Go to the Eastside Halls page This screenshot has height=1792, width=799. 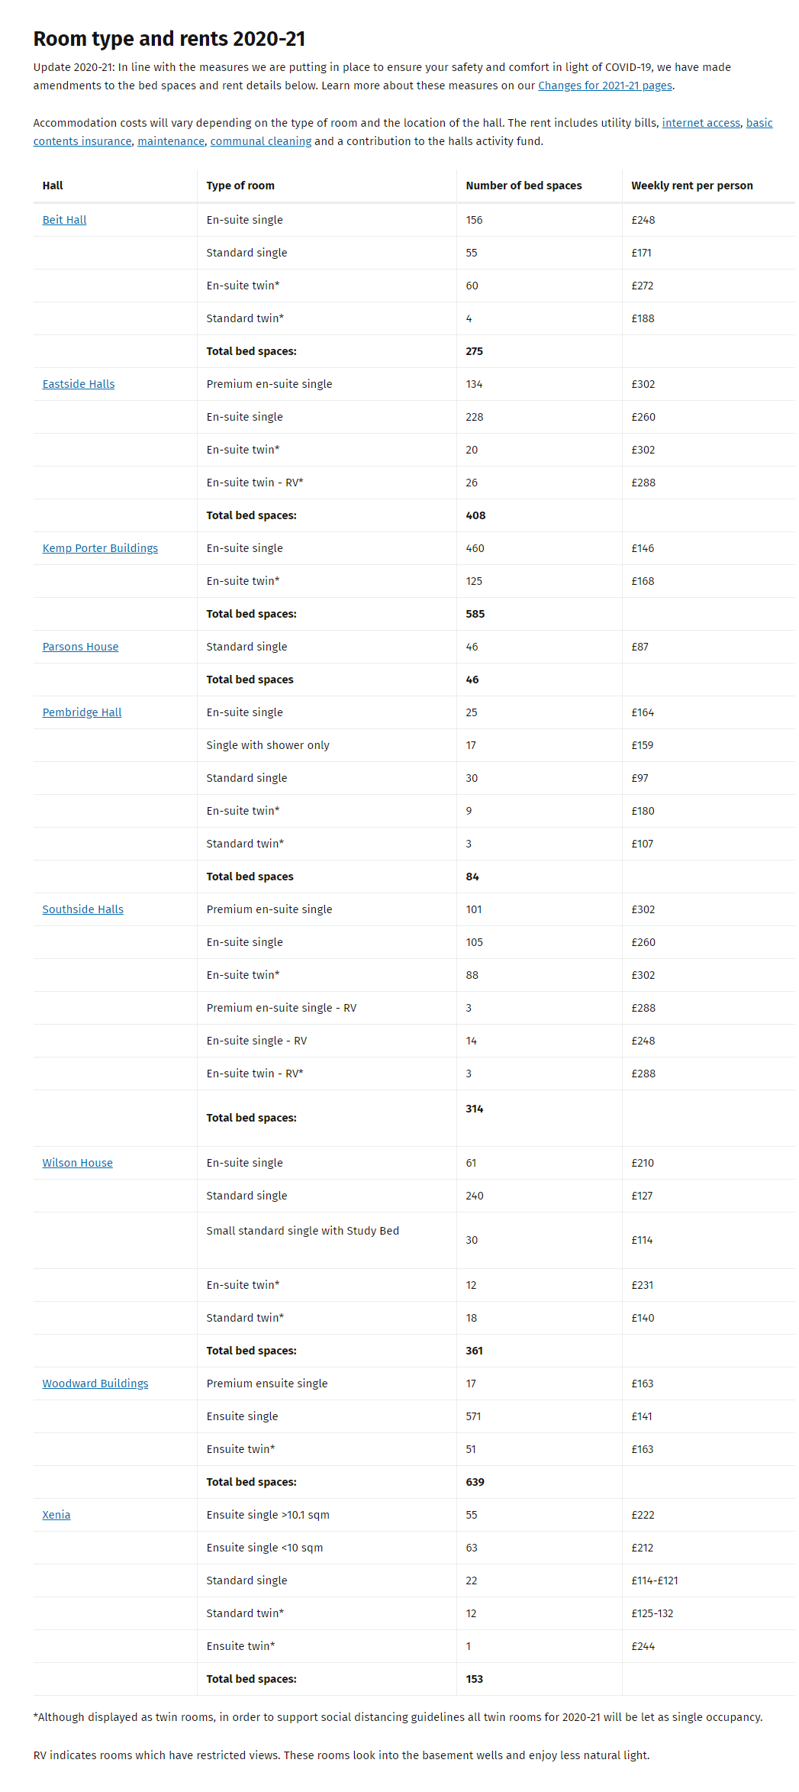pyautogui.click(x=79, y=384)
